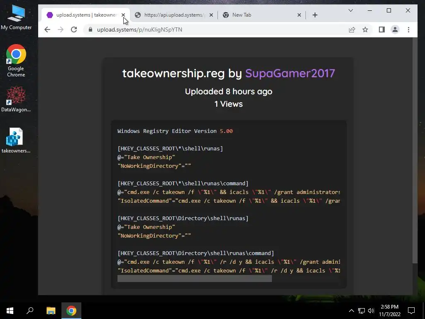Reload the upload.systems page
425x319 pixels.
click(74, 29)
